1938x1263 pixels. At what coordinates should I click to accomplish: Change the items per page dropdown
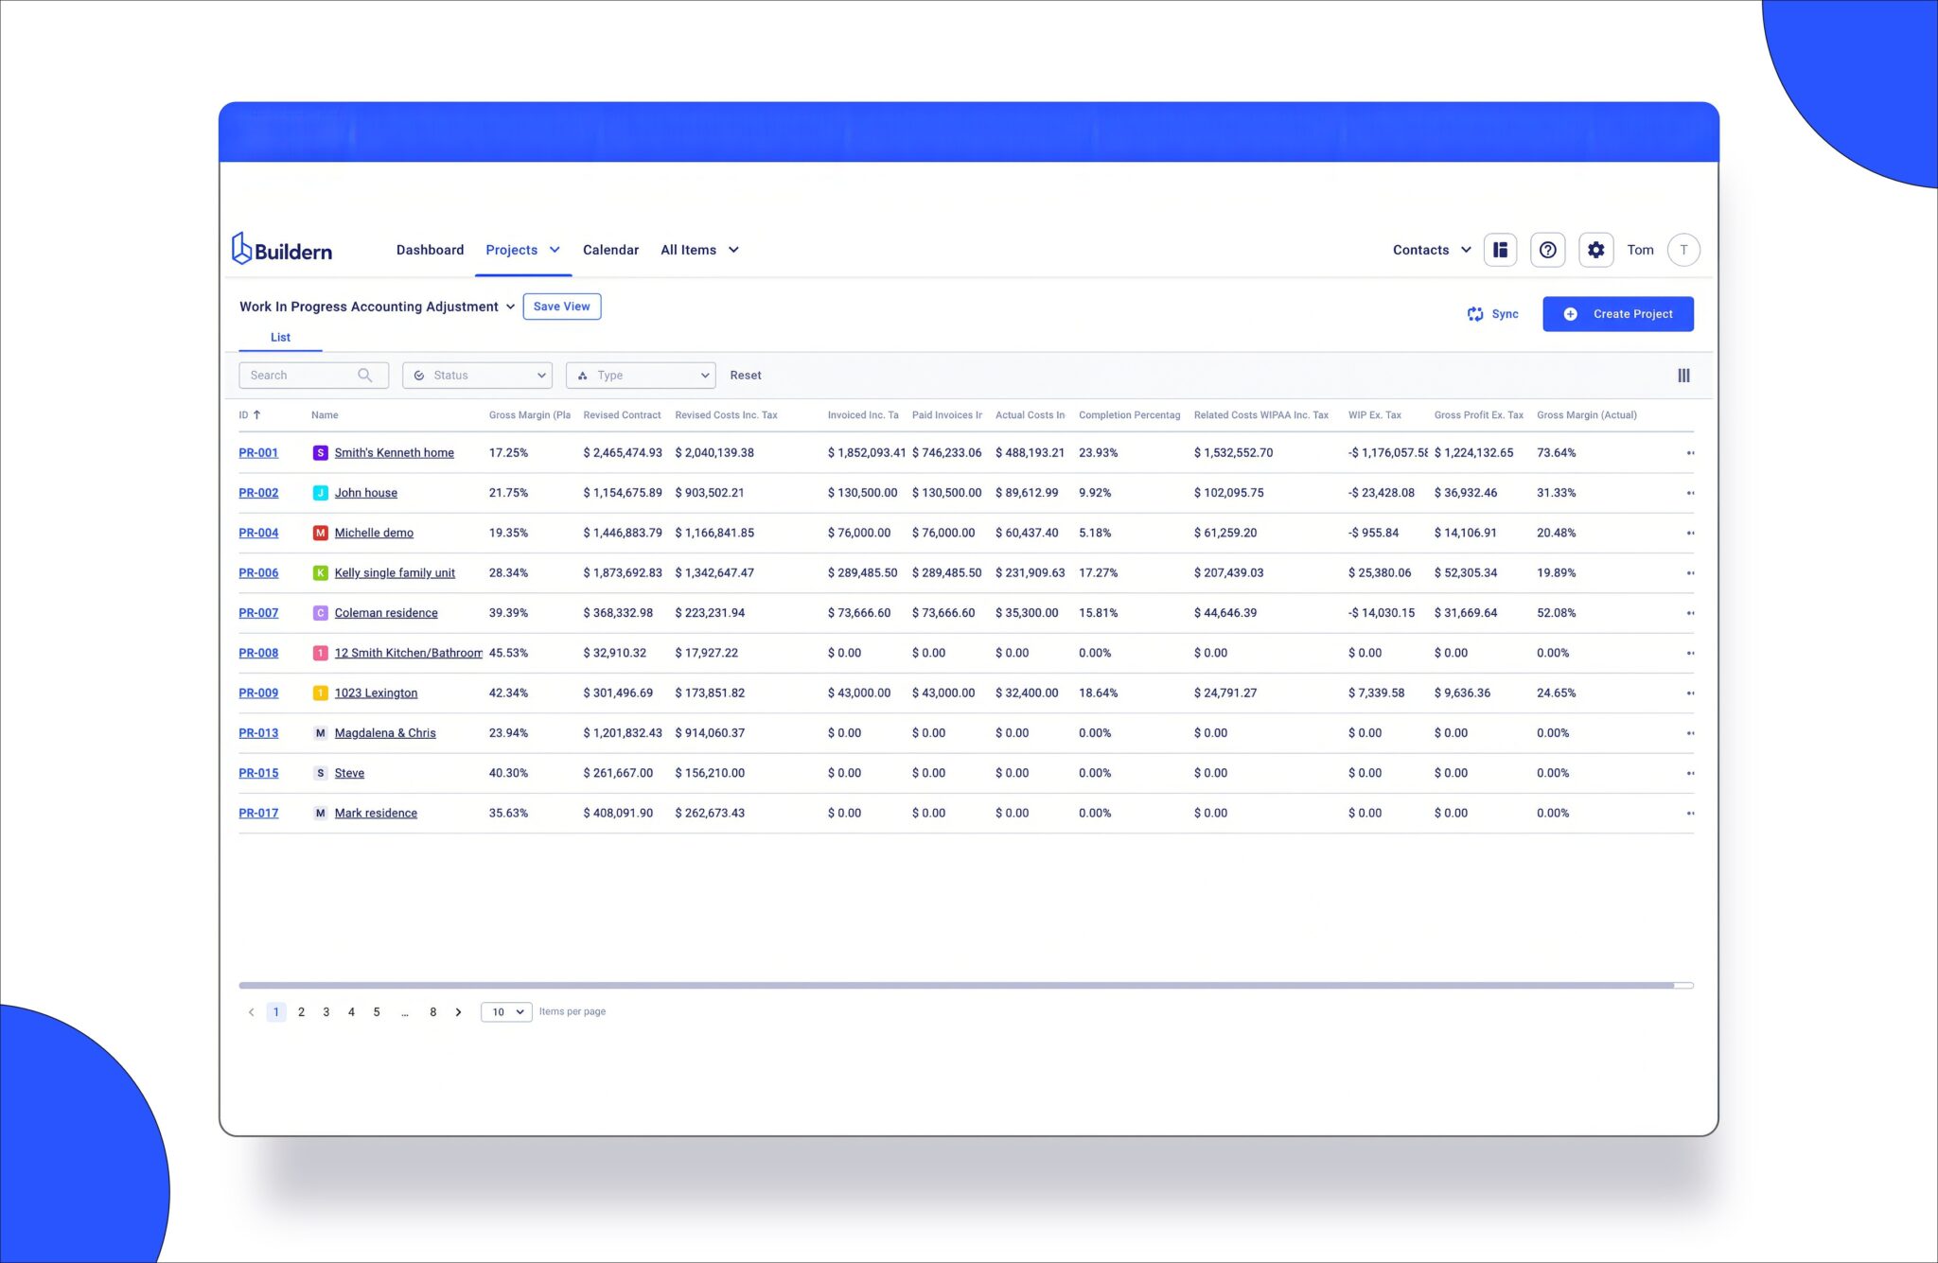point(506,1012)
